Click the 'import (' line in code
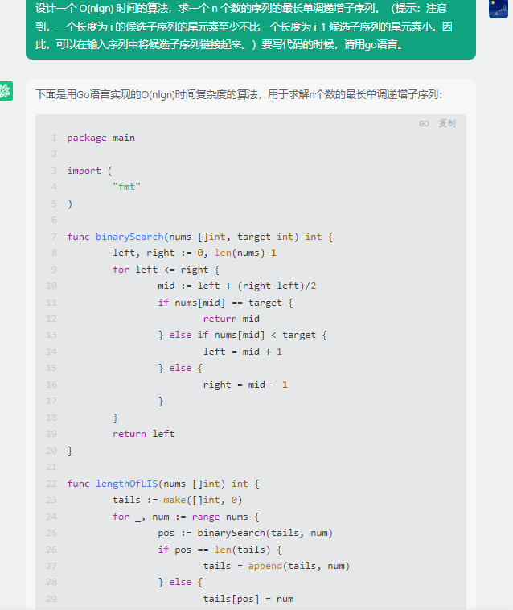 [x=89, y=171]
